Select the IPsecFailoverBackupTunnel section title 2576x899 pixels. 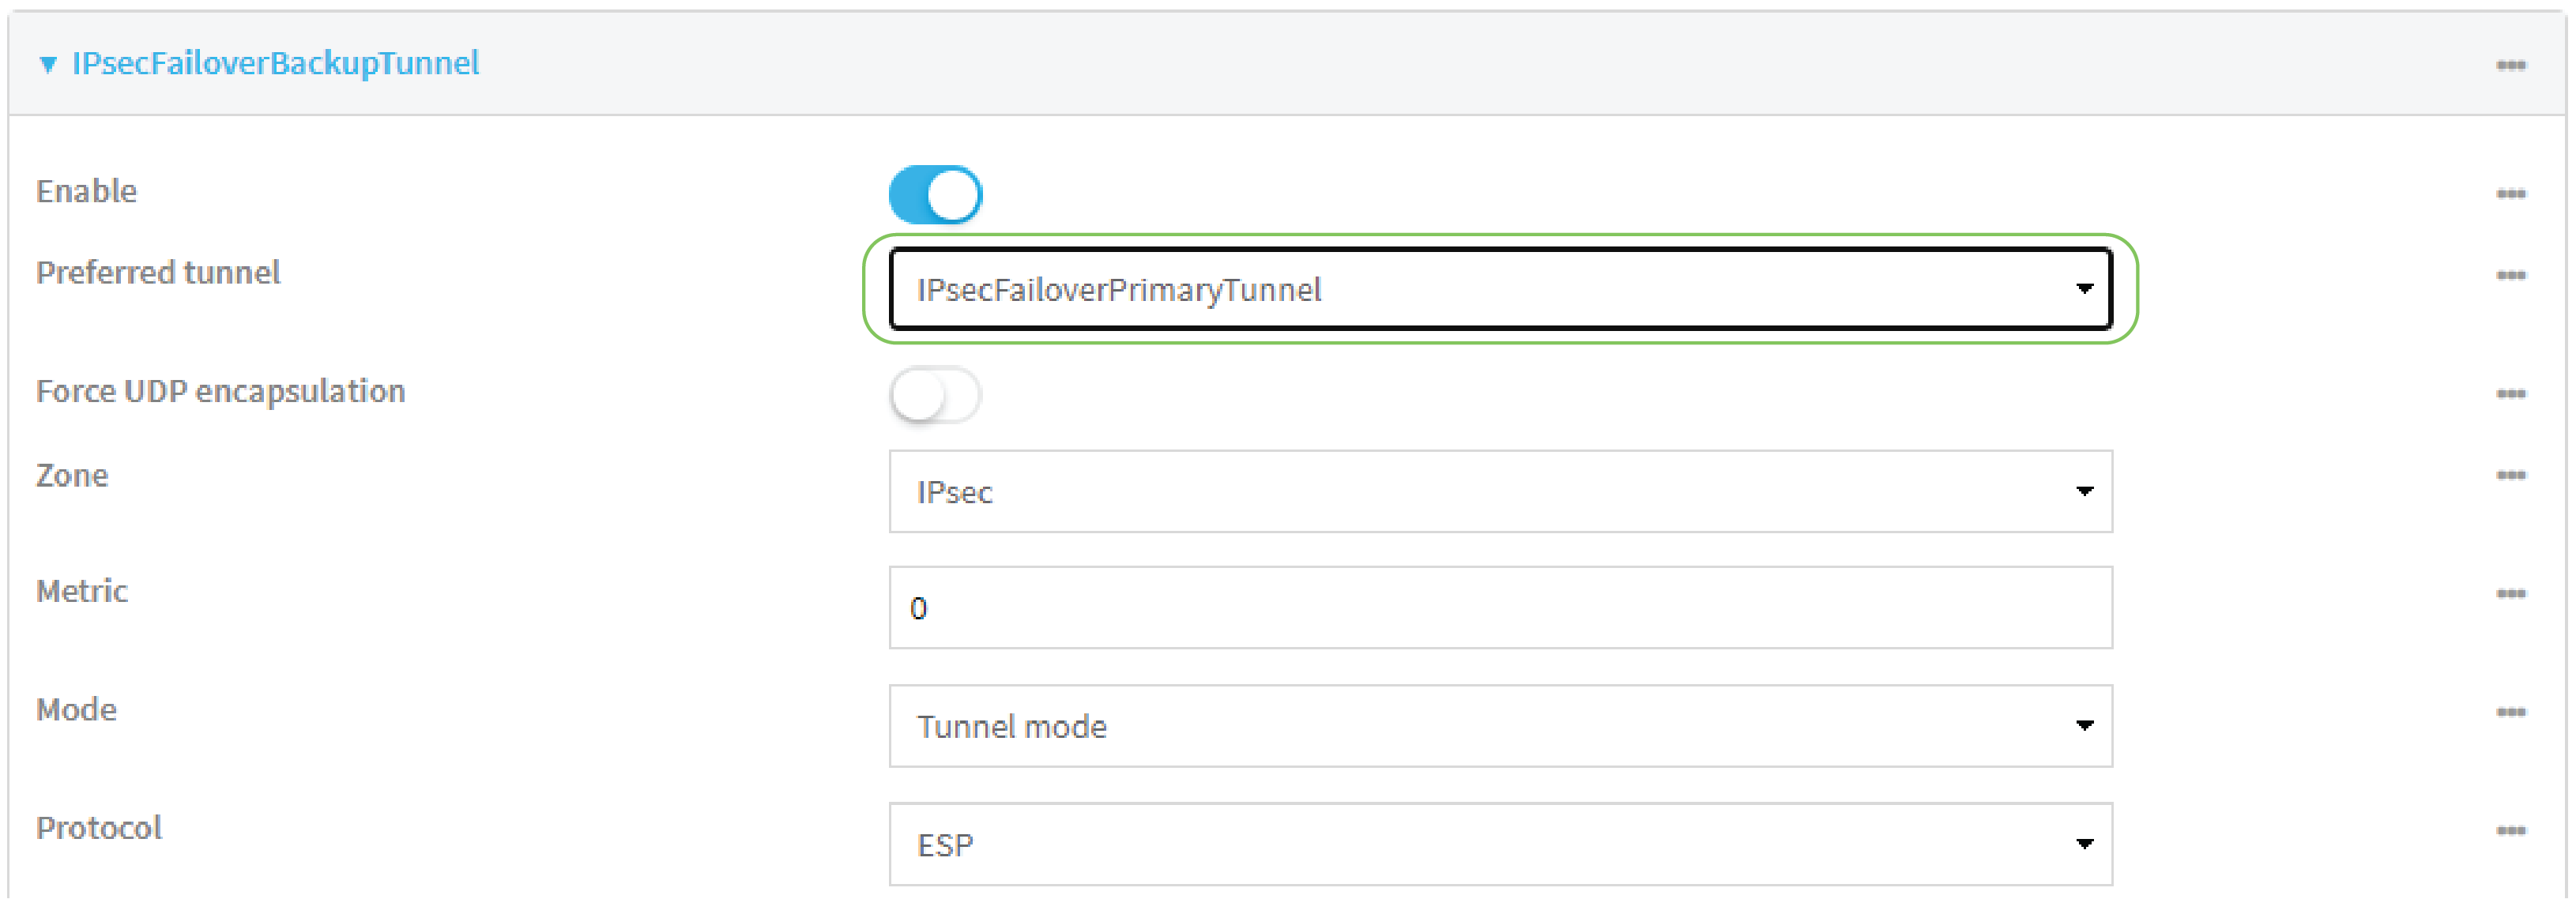coord(277,63)
